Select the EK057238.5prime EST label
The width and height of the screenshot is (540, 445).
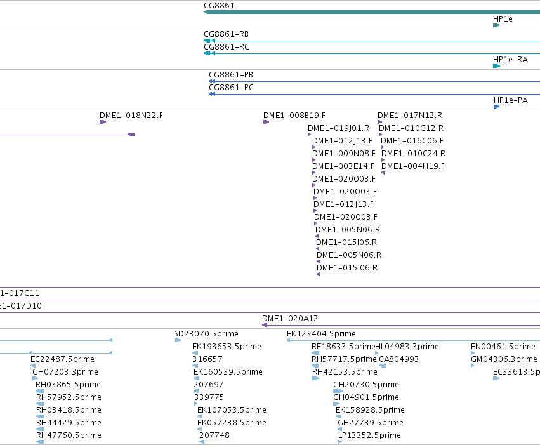[x=232, y=423]
